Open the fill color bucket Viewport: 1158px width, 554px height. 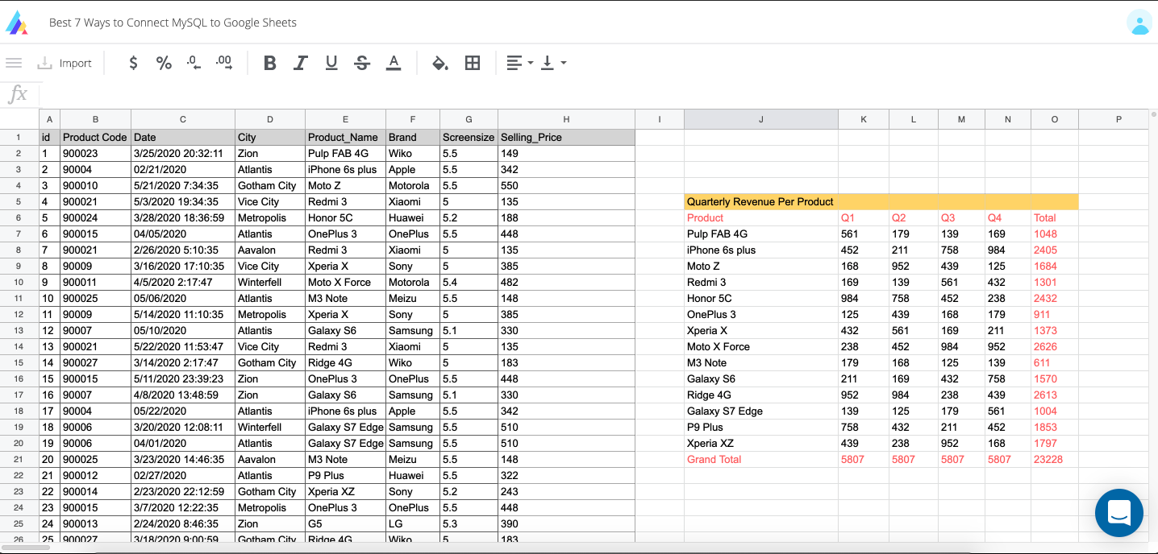pos(439,63)
